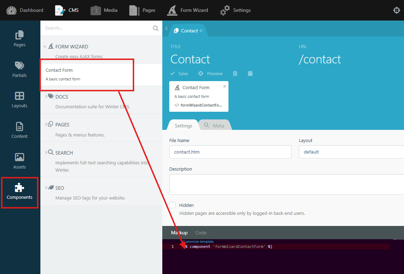Viewport: 404px width, 274px height.
Task: Toggle the Hidden checkbox
Action: (x=172, y=205)
